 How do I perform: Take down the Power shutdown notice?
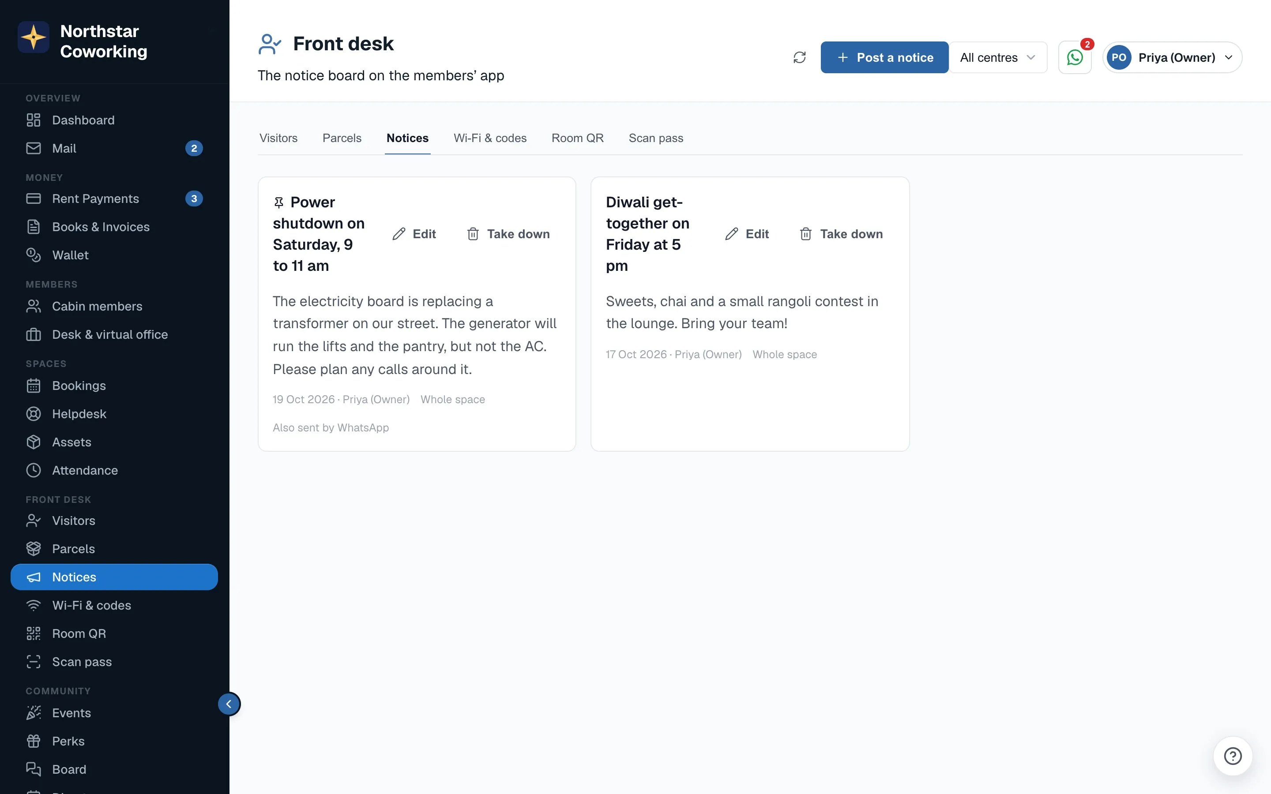point(508,234)
